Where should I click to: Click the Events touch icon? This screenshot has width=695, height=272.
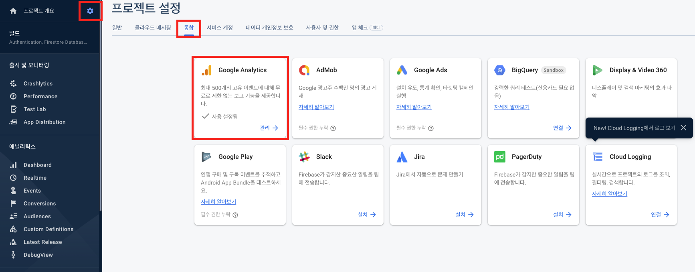13,191
